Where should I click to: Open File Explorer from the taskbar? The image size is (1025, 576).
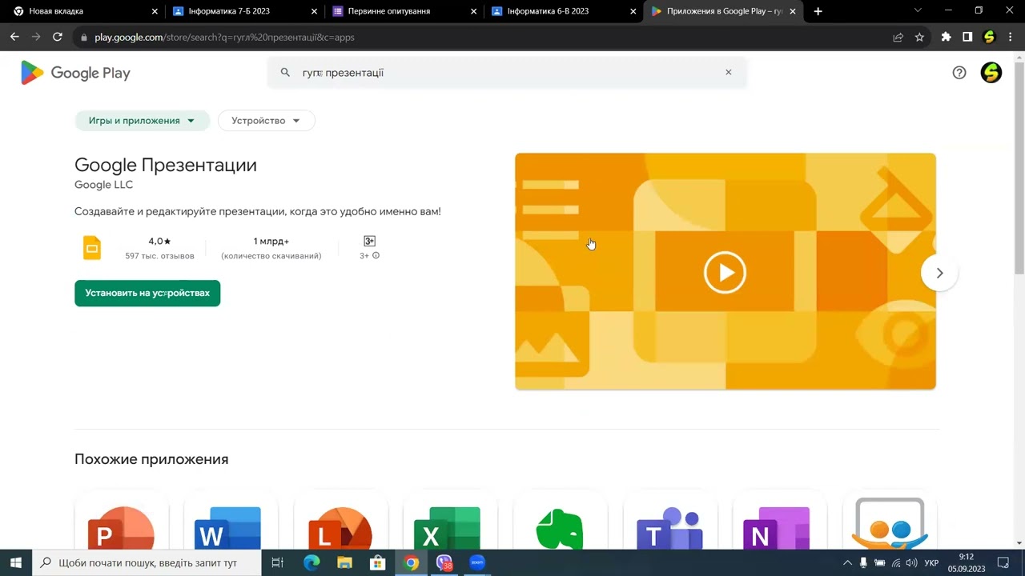coord(344,563)
